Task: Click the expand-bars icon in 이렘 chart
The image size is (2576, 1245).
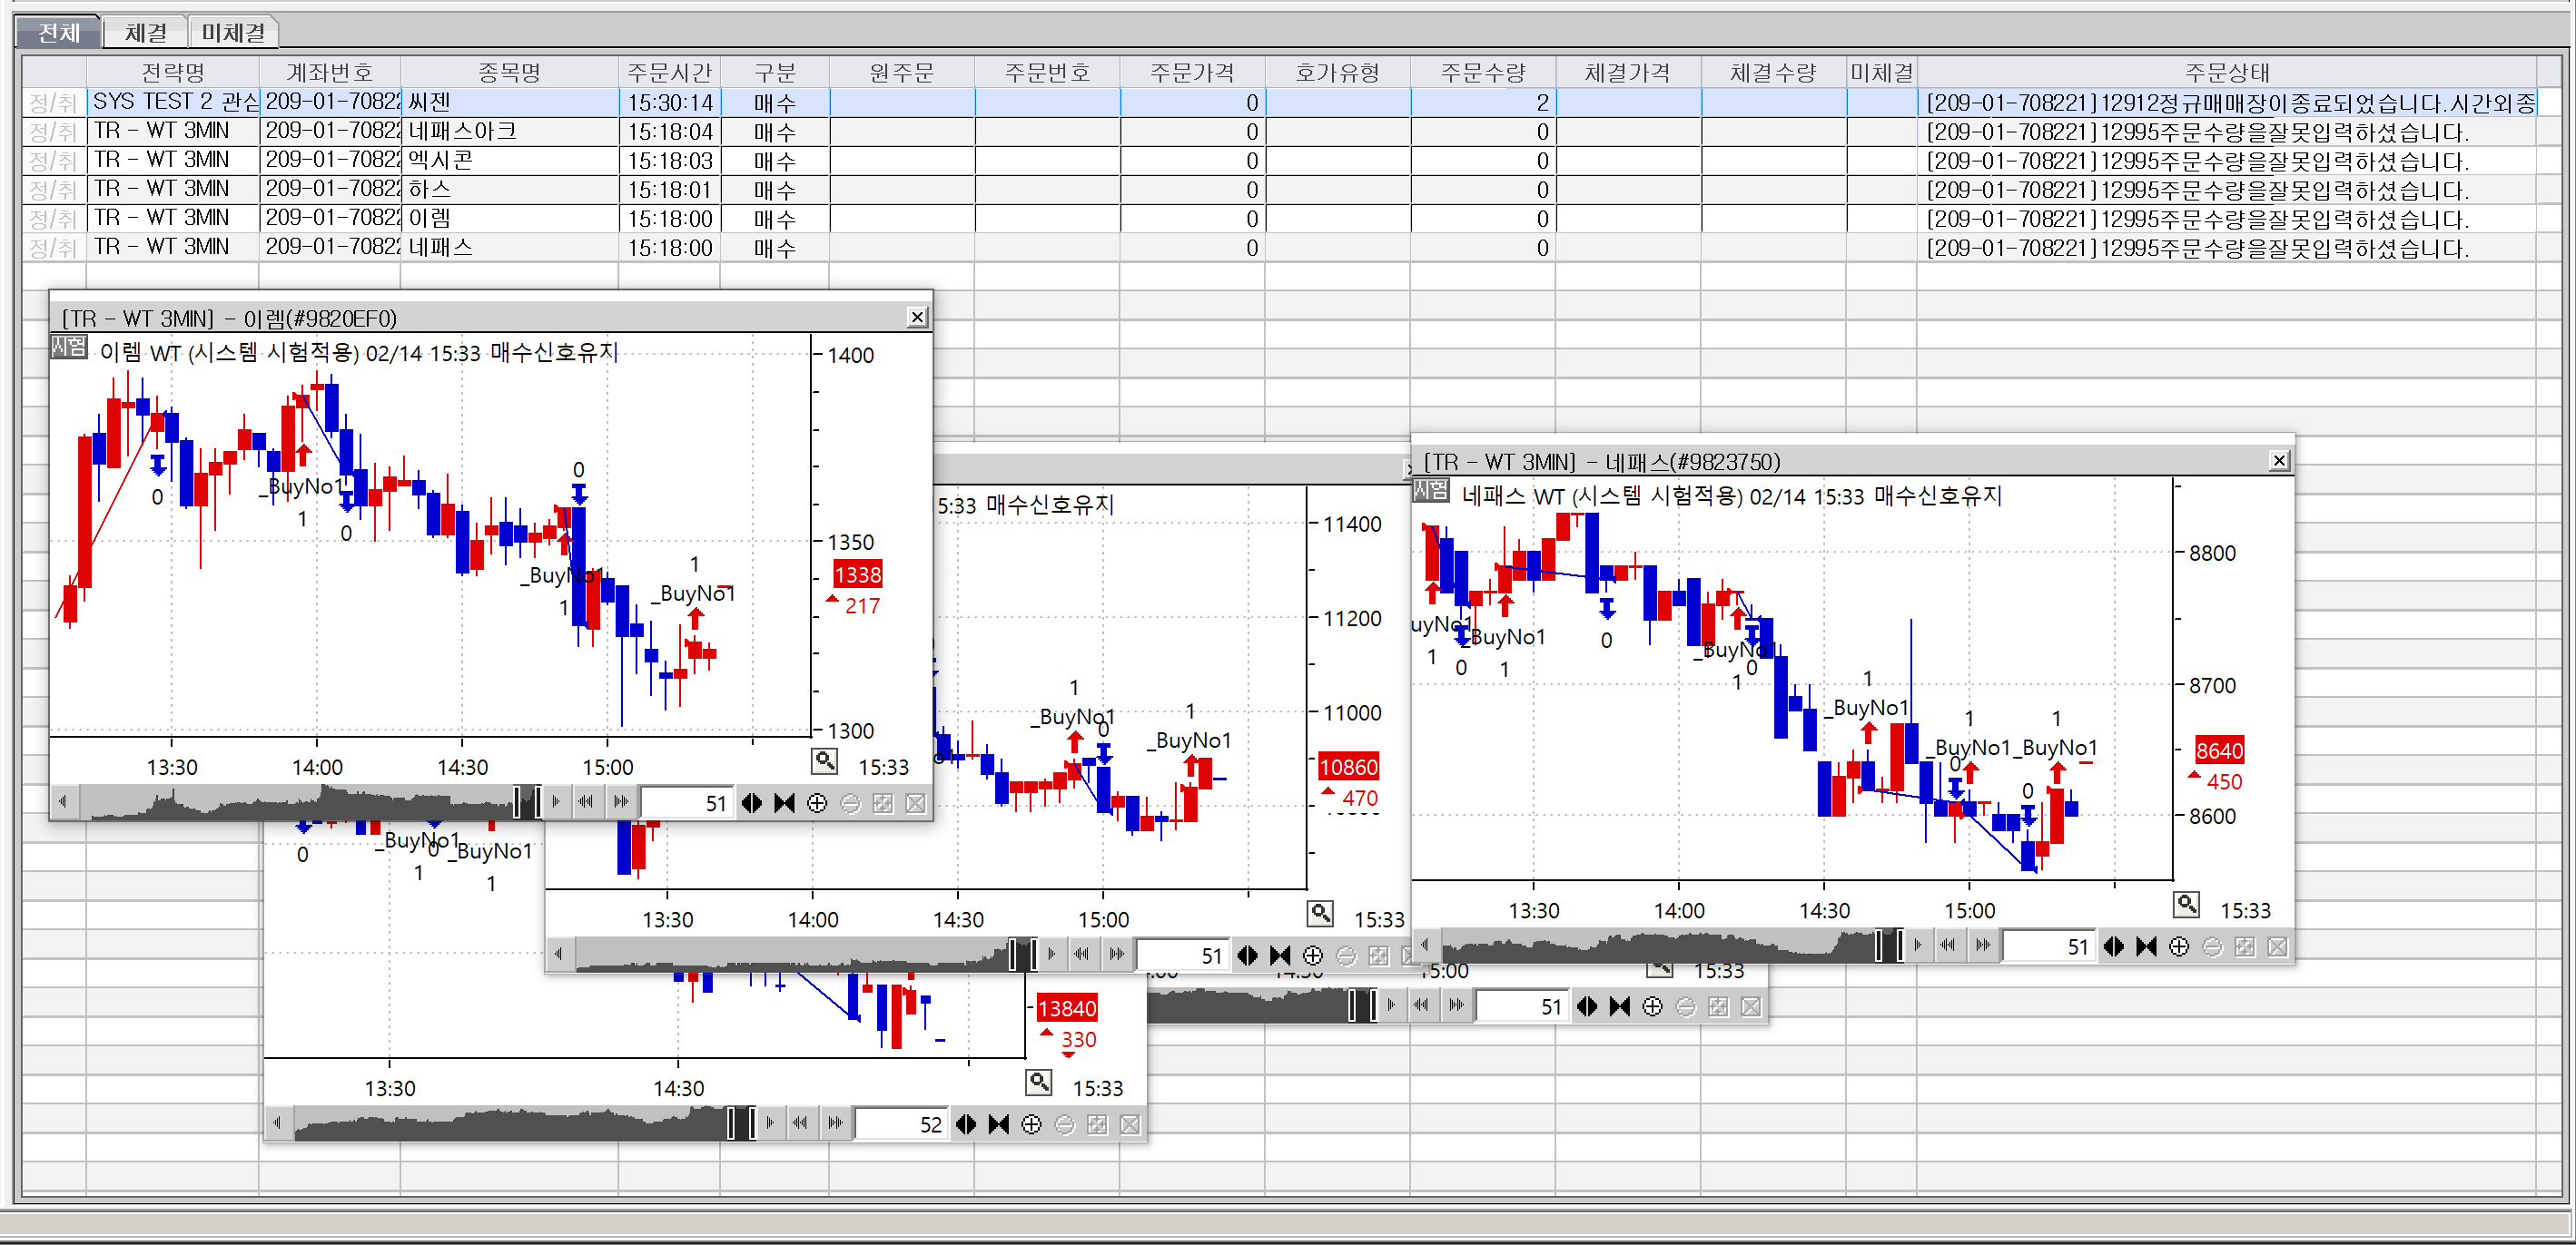Action: click(752, 803)
